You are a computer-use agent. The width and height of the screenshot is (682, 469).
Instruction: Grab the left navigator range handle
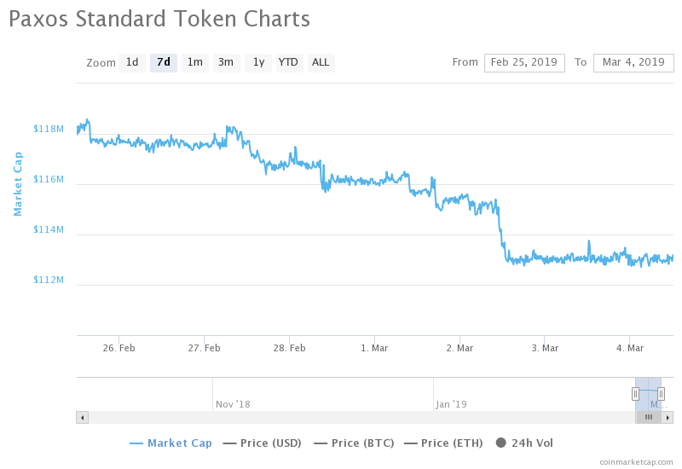click(635, 393)
